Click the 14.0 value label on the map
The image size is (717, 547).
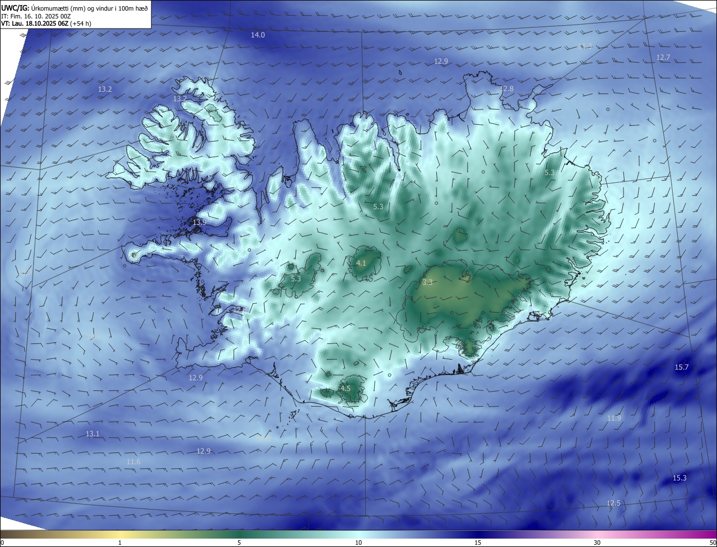coord(258,35)
